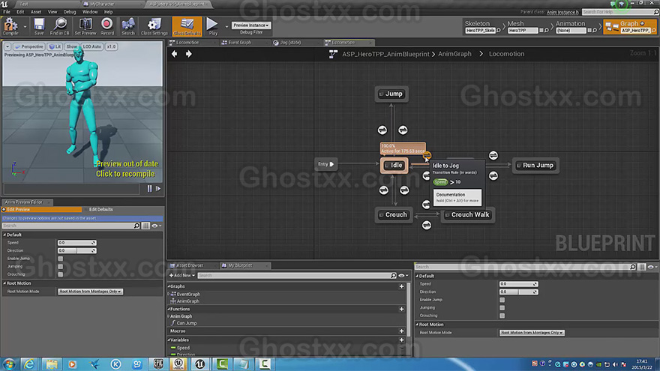This screenshot has width=660, height=371.
Task: Click Find in CB toolbar icon
Action: 60,26
